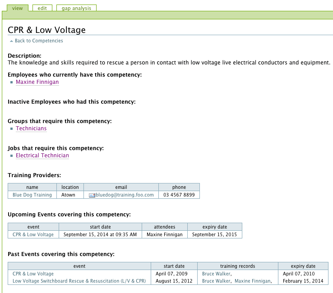Open the Technicians group link
Screen dimensions: 333x293
(x=31, y=128)
